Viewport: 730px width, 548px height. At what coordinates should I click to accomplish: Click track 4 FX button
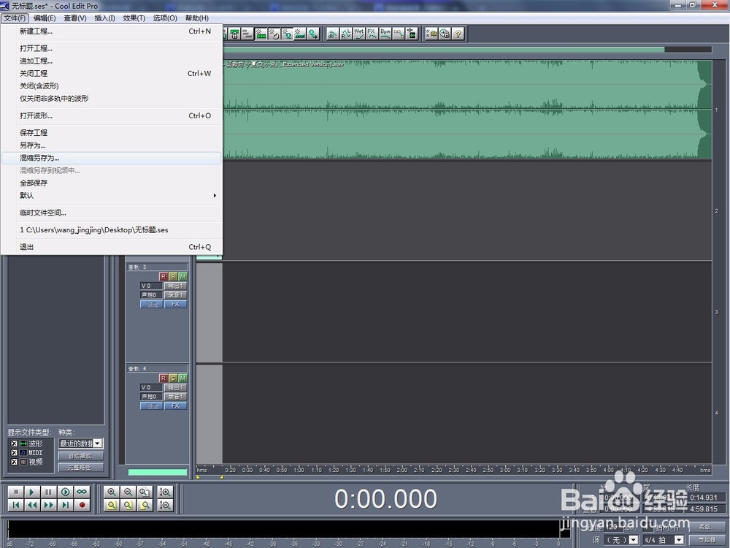175,406
